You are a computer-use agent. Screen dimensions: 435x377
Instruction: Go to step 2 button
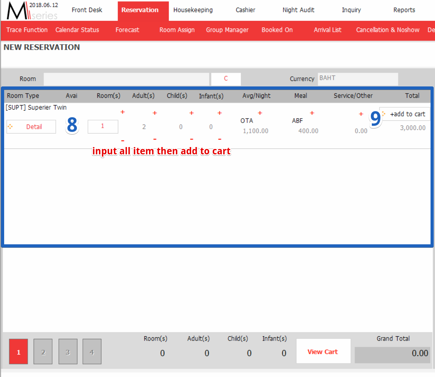point(43,351)
